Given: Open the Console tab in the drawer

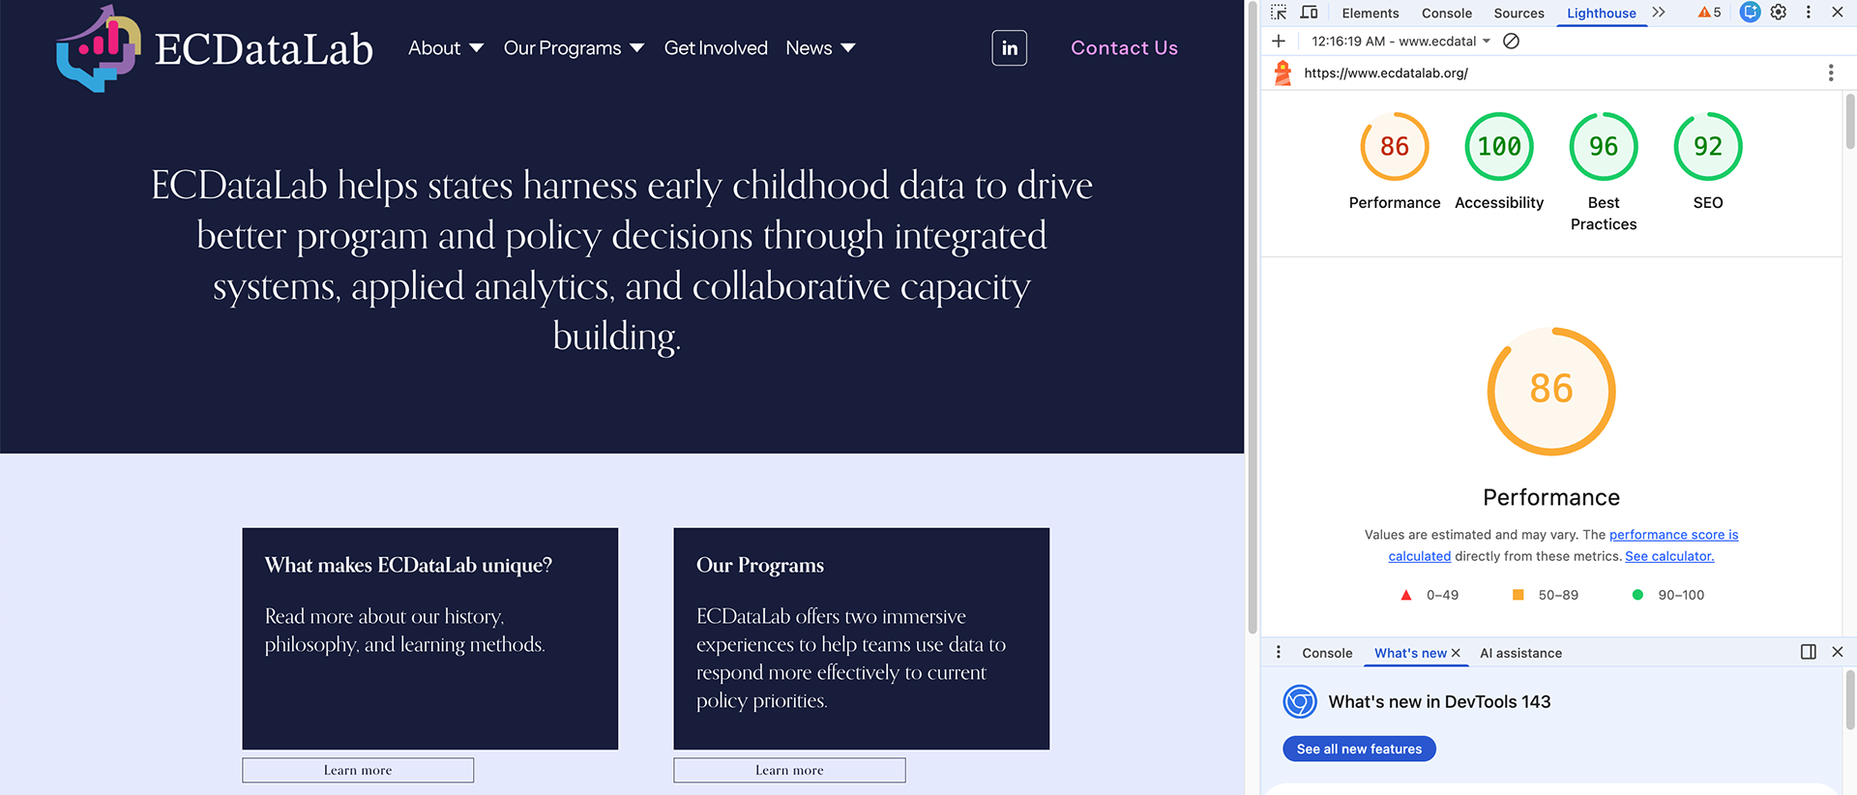Looking at the screenshot, I should coord(1327,653).
